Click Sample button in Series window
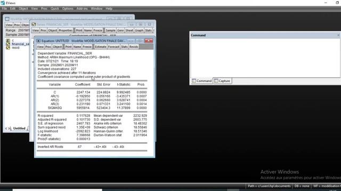Image resolution: width=341 pixels, height=191 pixels. coord(110,31)
